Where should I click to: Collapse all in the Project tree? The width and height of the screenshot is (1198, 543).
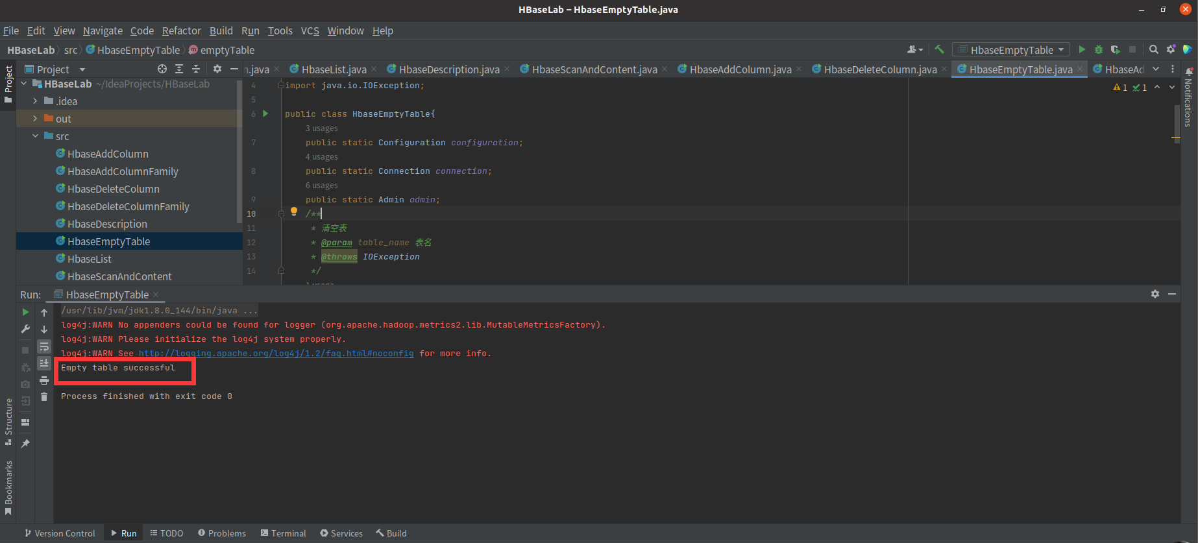pos(196,69)
